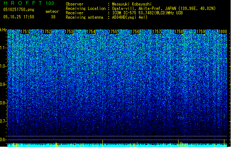Click the name Masayuki Kobayashi
This screenshot has width=231, height=147.
pos(132,4)
